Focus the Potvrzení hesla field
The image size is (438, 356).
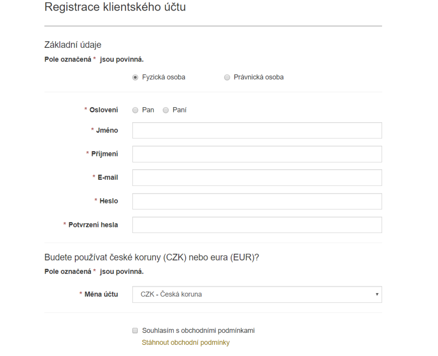257,225
